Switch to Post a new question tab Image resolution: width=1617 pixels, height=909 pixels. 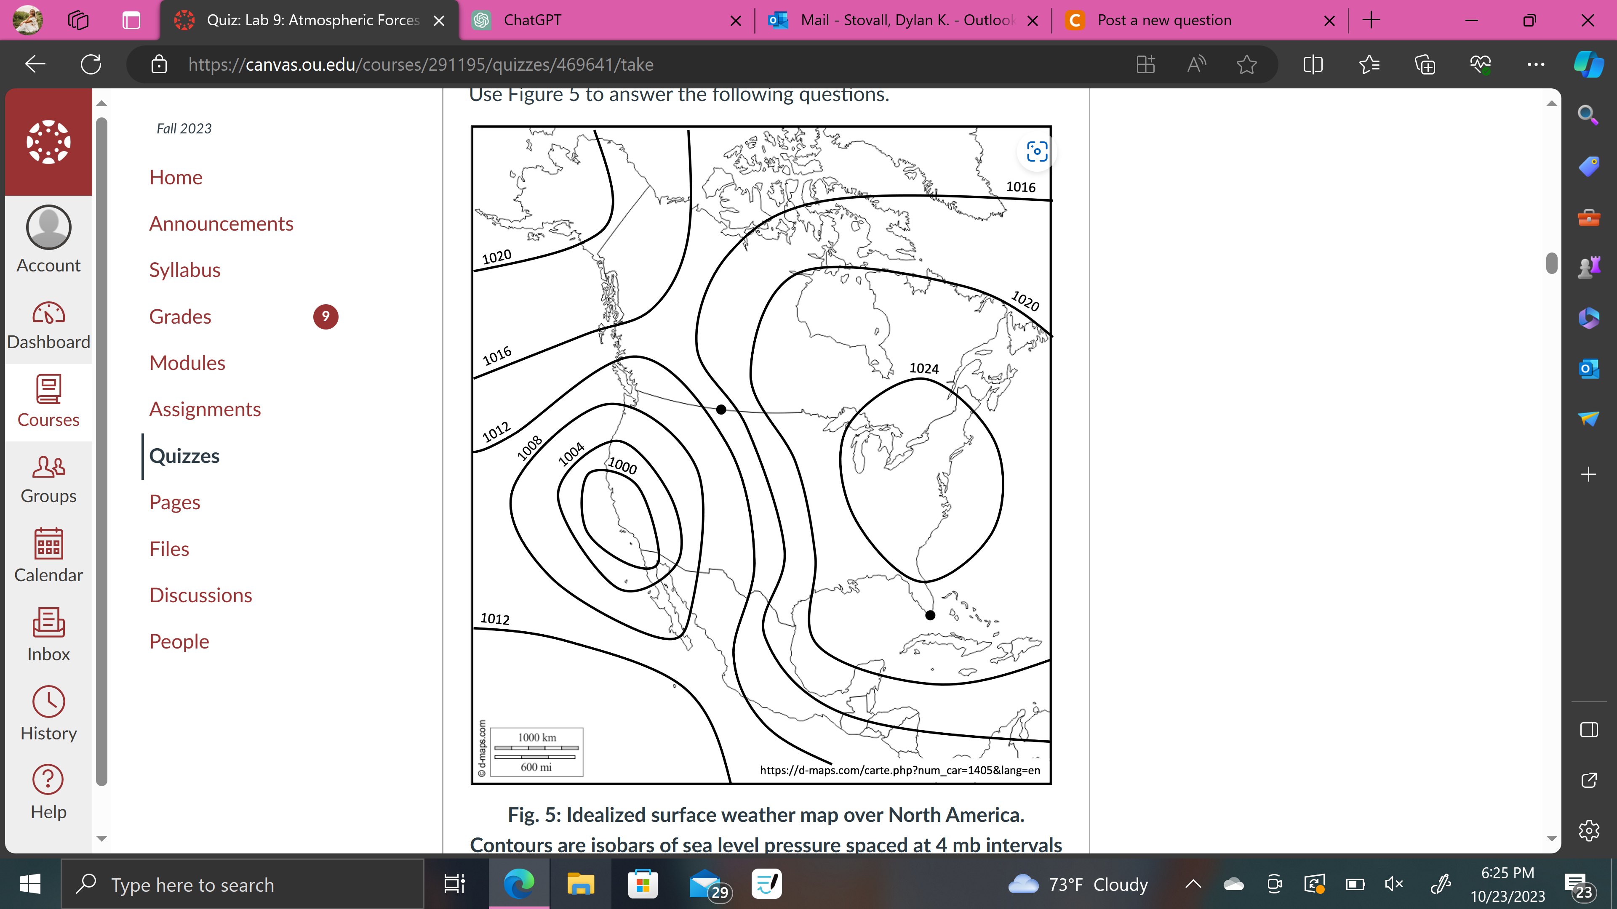pos(1164,20)
